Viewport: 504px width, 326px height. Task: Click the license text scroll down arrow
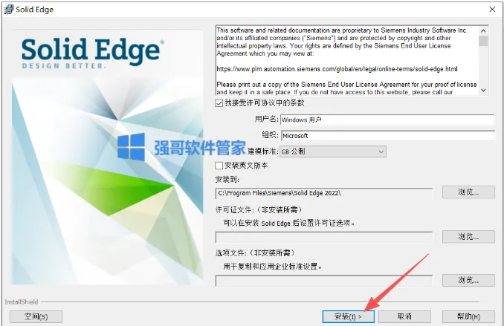tap(483, 91)
